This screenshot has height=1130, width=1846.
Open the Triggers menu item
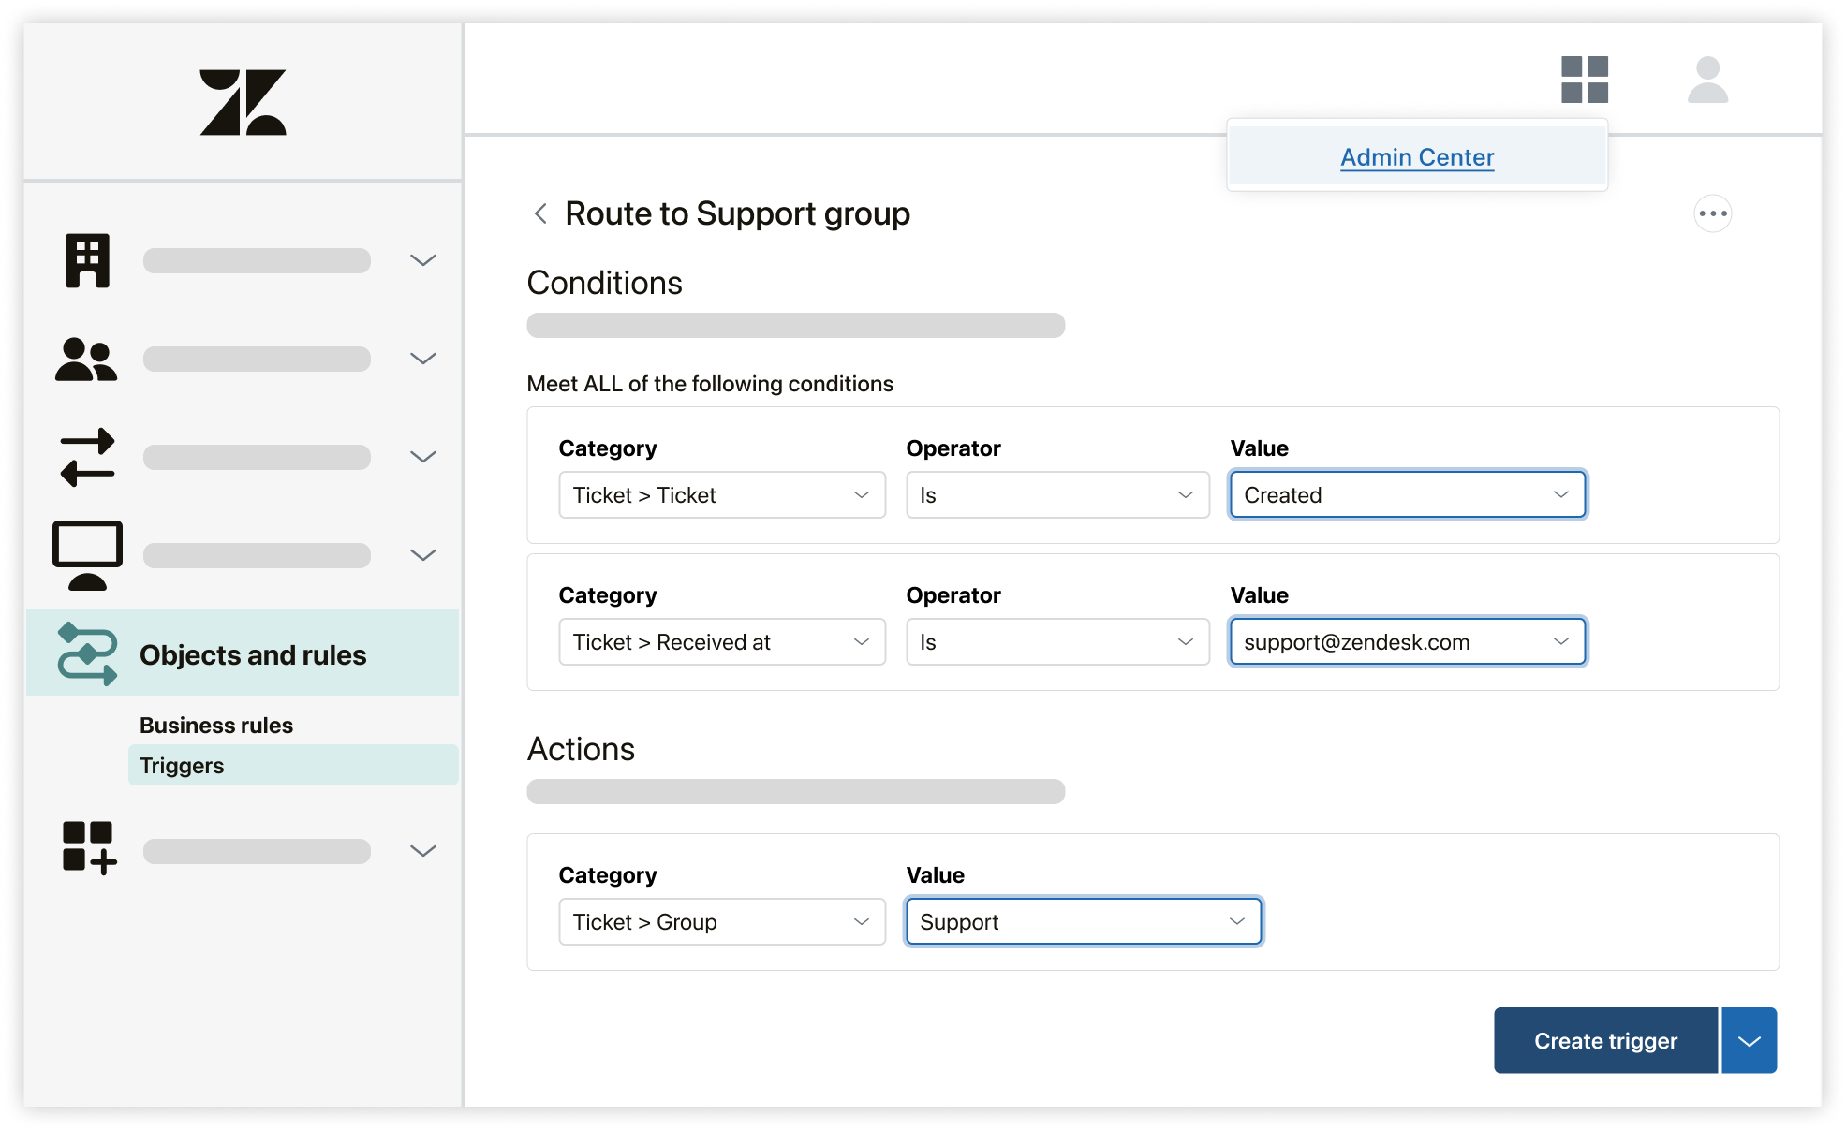tap(184, 765)
